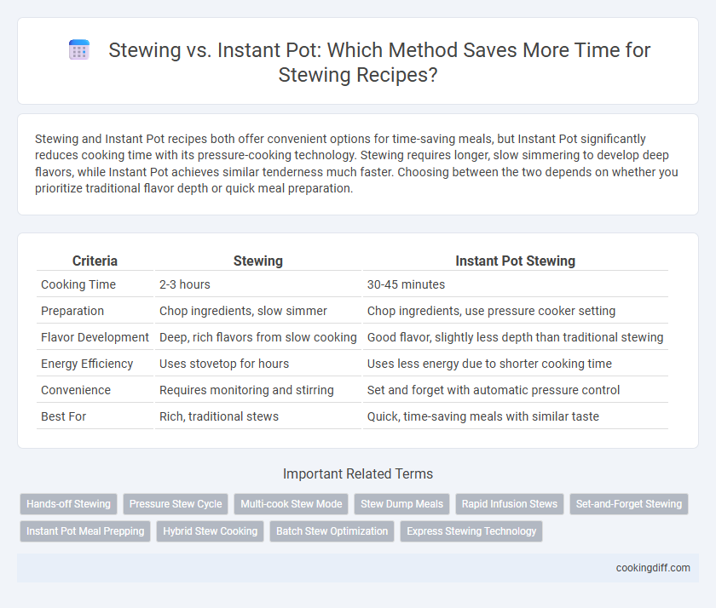The width and height of the screenshot is (716, 608).
Task: Click the Stewing column header
Action: (258, 261)
